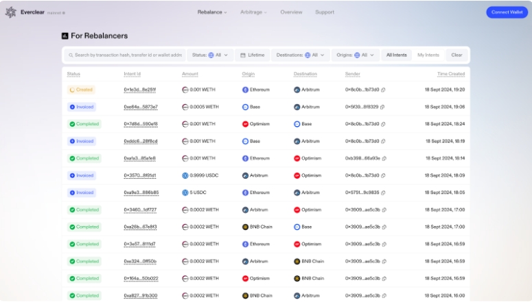
Task: Click the transaction hash search field
Action: tap(125, 55)
